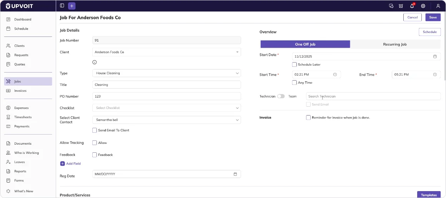Click the Cancel button
Screen dimensions: 446x198
click(x=413, y=17)
